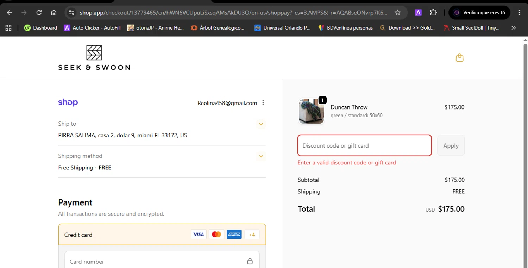Click the Duncan Throw product thumbnail
Viewport: 528px width, 268px height.
click(311, 111)
